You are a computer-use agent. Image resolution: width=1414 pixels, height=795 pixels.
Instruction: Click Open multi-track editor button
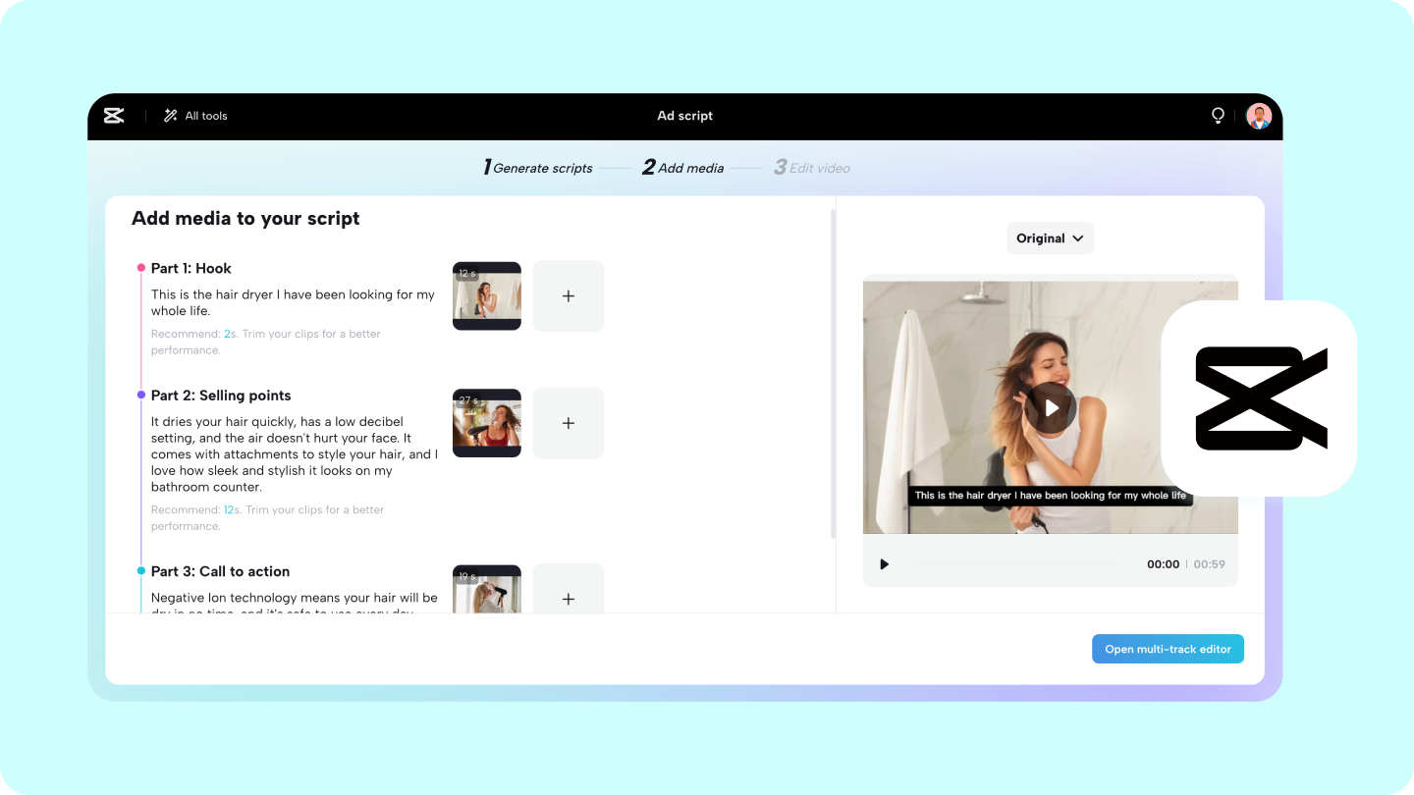point(1169,649)
